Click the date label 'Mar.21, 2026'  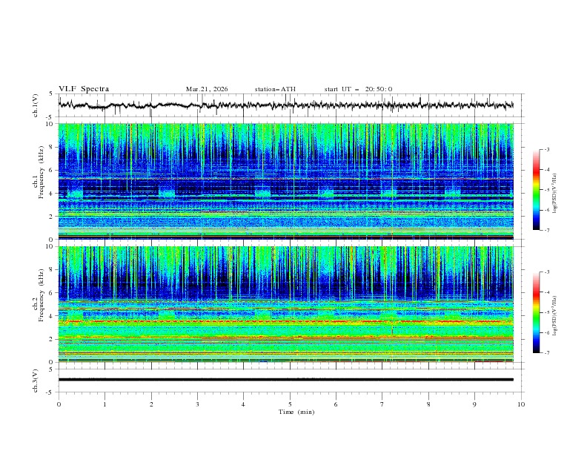coord(207,89)
